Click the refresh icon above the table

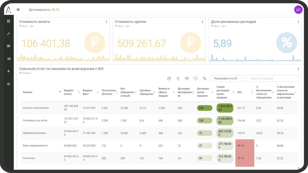click(x=196, y=78)
